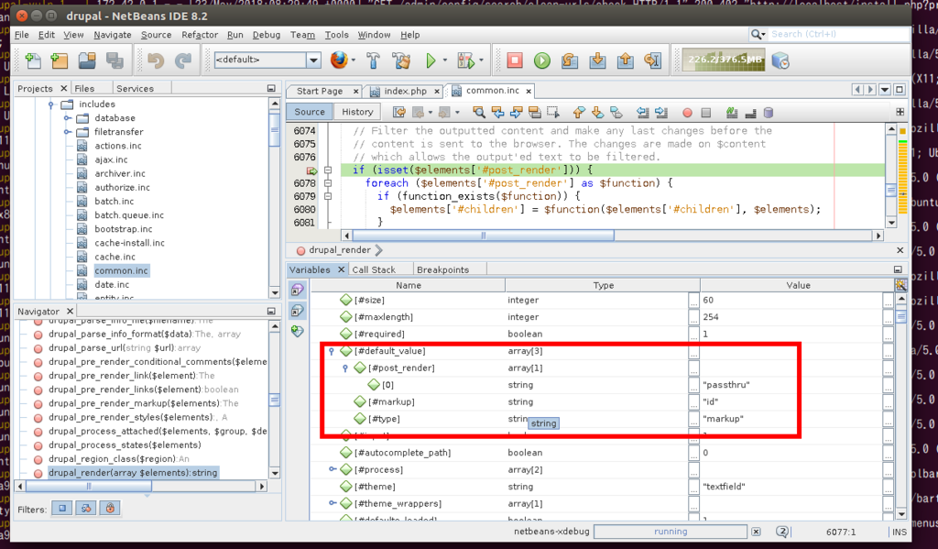
Task: Click the Save All icon
Action: point(115,60)
